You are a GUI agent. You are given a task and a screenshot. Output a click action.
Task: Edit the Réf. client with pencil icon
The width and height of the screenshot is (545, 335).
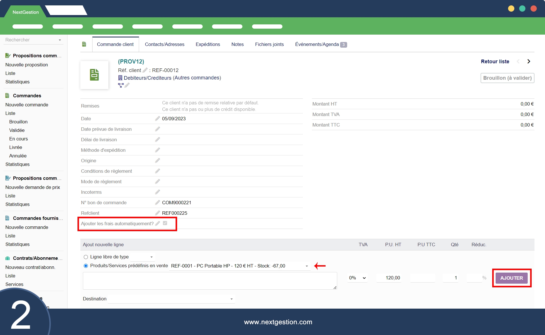tap(145, 70)
